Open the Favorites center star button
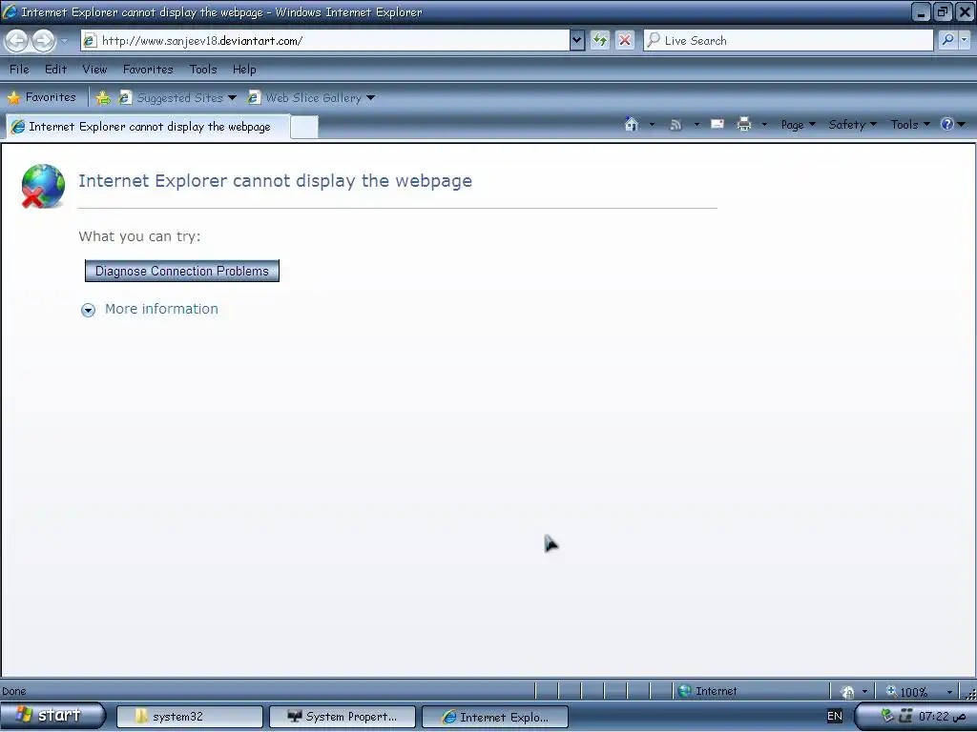Image resolution: width=977 pixels, height=732 pixels. (41, 98)
